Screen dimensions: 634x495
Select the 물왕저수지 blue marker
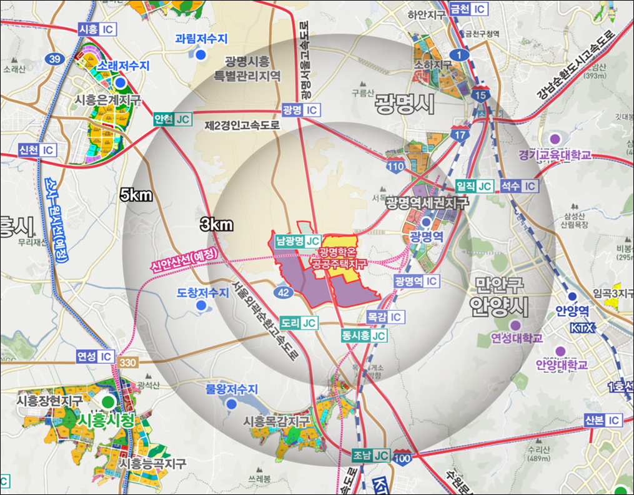click(x=231, y=404)
